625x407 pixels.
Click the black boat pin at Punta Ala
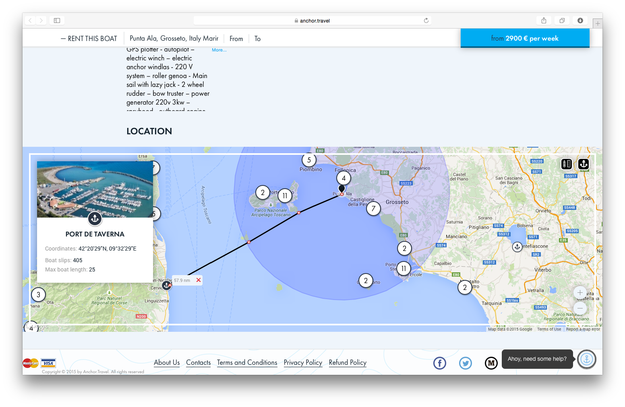click(341, 189)
